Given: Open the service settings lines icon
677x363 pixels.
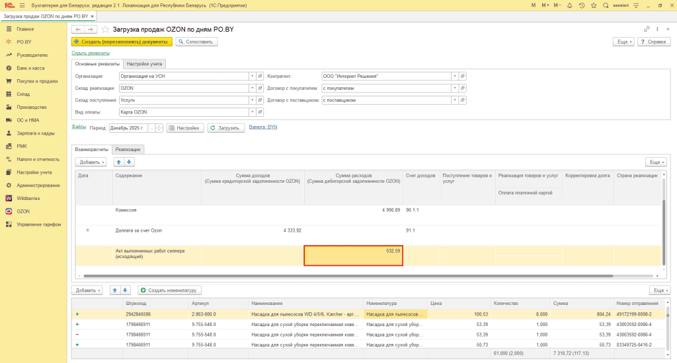Looking at the screenshot, I should click(x=636, y=5).
